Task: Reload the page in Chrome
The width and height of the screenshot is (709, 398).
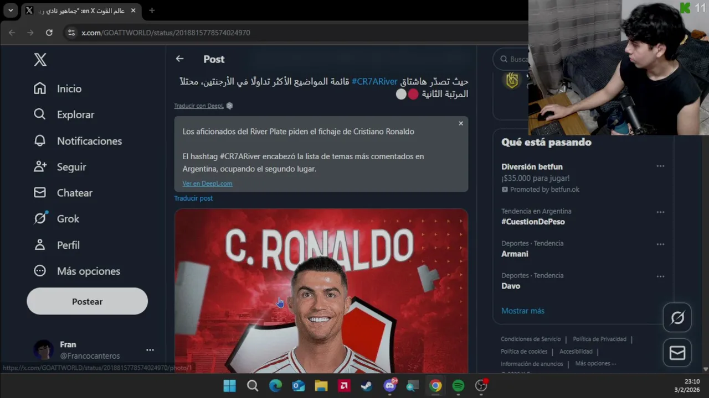Action: (x=49, y=33)
